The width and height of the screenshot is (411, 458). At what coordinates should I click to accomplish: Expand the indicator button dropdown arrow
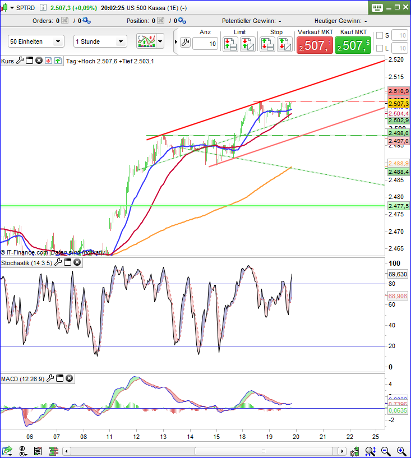pyautogui.click(x=160, y=41)
